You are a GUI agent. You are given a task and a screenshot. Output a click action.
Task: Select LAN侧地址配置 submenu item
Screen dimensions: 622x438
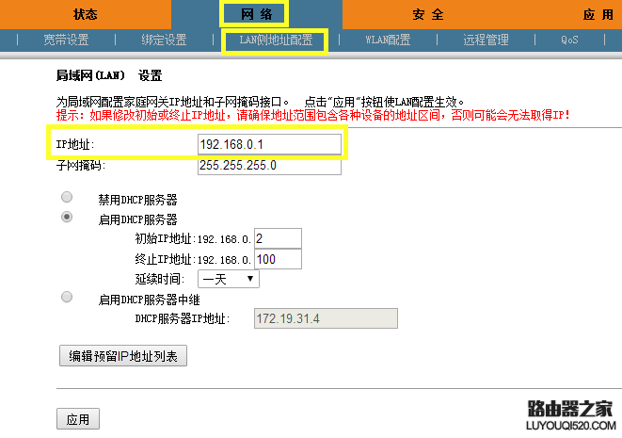tap(276, 40)
